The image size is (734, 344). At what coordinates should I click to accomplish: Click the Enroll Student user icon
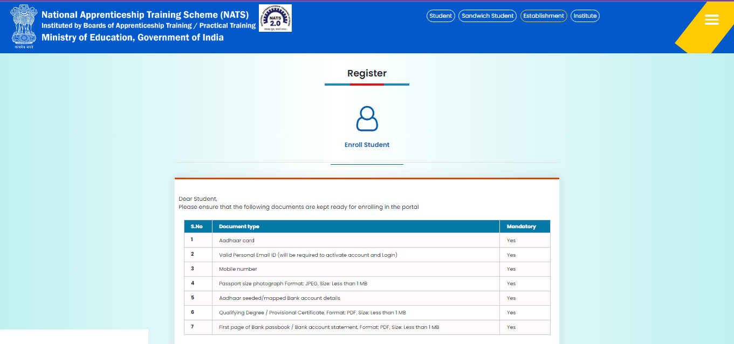(367, 119)
